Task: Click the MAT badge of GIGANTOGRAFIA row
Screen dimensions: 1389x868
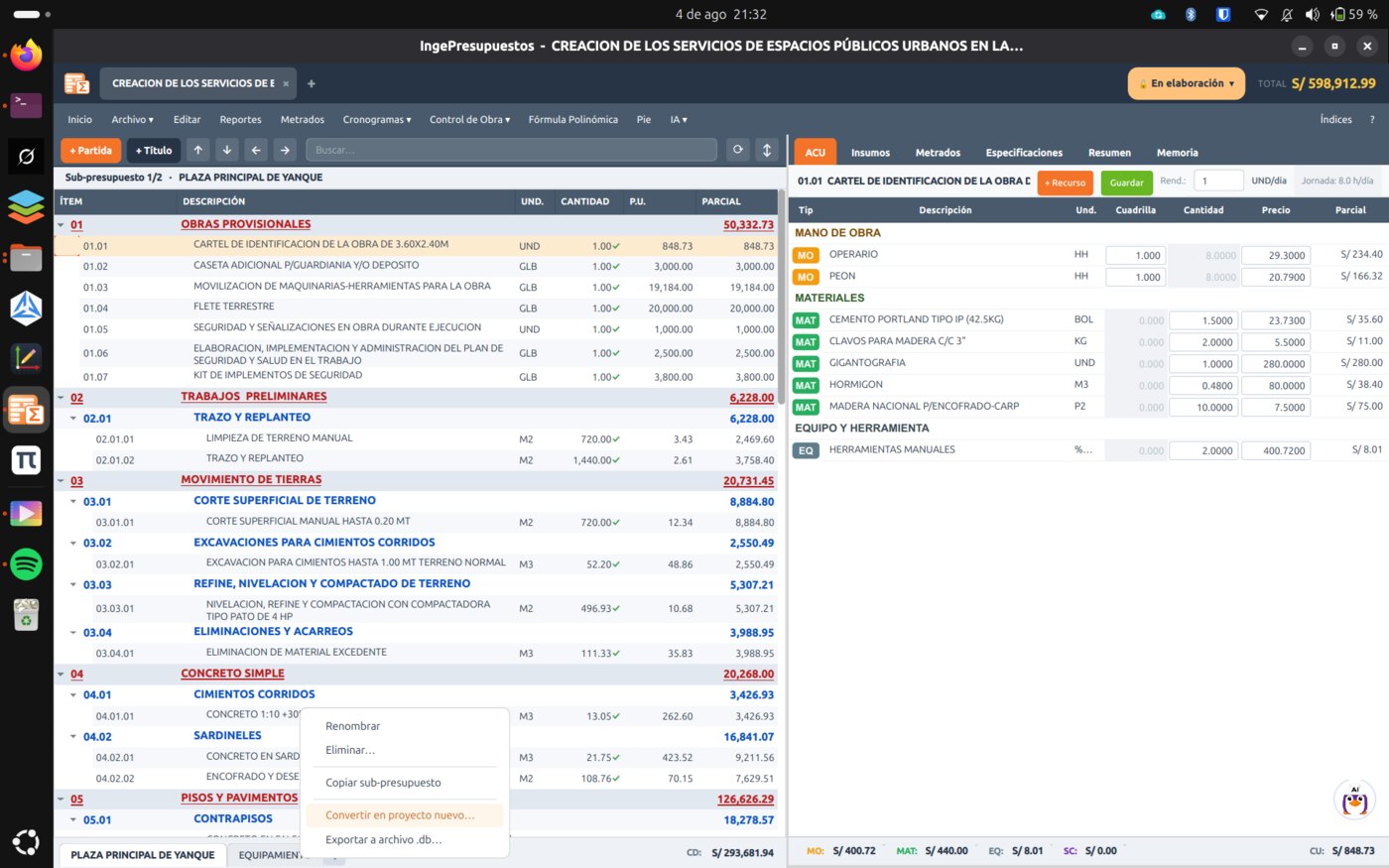Action: pos(806,364)
